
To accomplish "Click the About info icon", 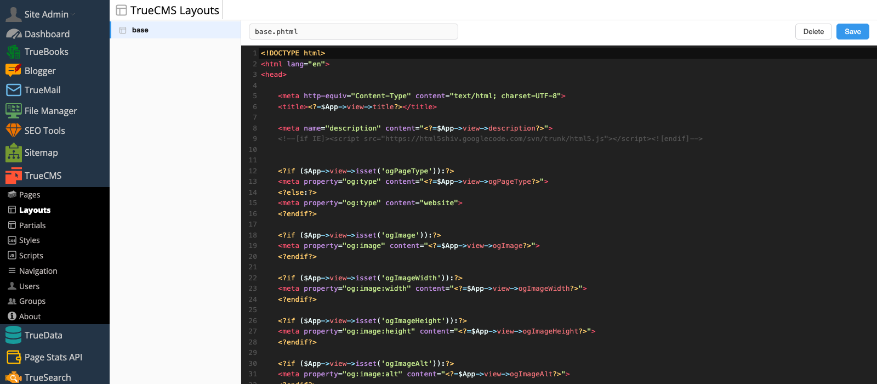I will (12, 317).
